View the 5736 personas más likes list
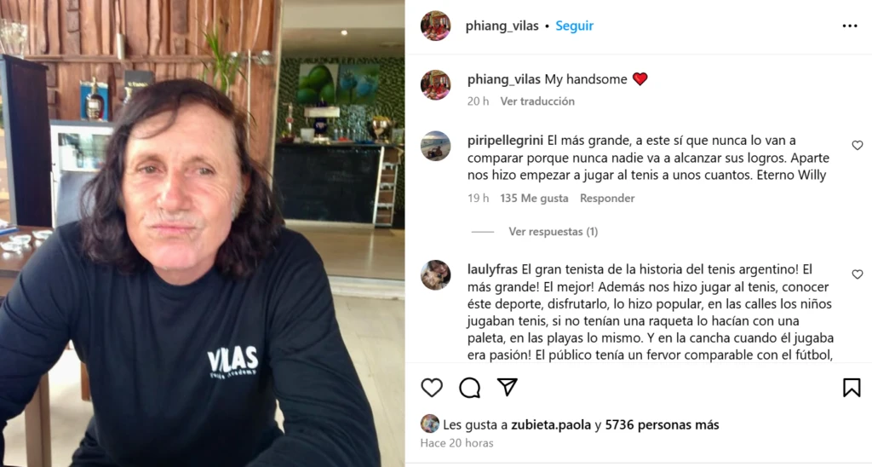 point(662,424)
